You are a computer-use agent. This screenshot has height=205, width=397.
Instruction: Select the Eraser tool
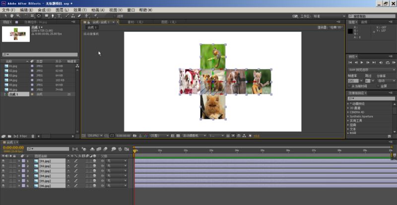[x=79, y=16]
